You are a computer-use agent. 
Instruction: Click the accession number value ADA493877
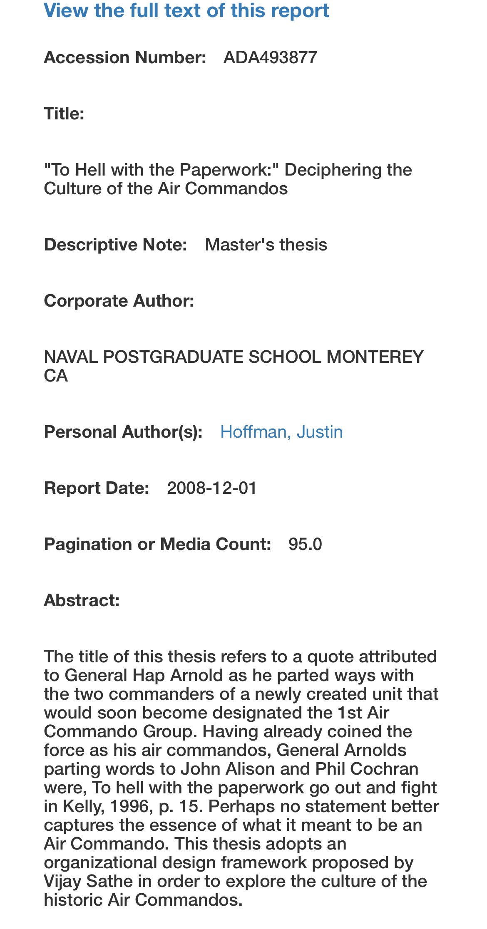click(x=270, y=57)
